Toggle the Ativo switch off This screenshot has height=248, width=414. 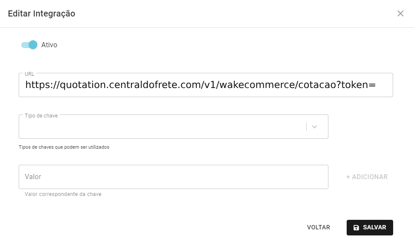tap(29, 45)
